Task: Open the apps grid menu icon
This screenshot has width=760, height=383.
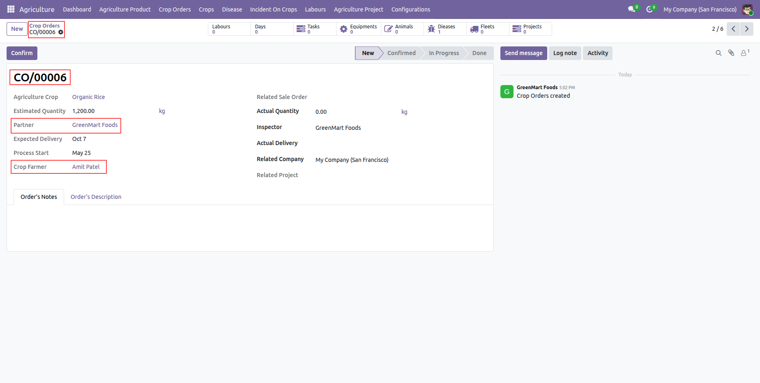Action: point(11,9)
